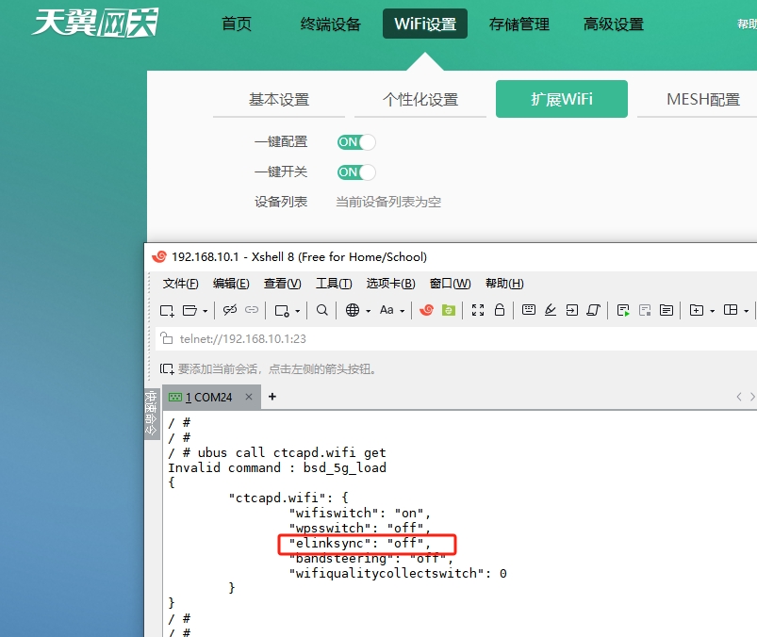Open session properties icon with gear
Image resolution: width=757 pixels, height=637 pixels.
tap(282, 310)
